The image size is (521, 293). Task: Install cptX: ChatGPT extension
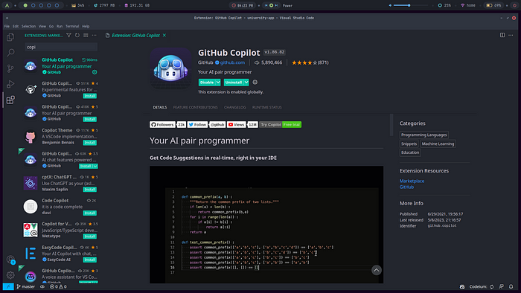click(x=90, y=190)
